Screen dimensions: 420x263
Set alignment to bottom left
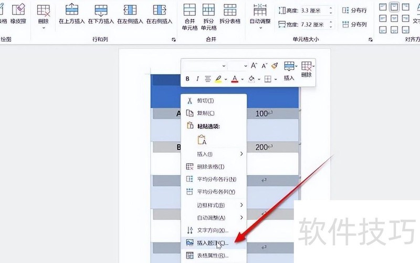click(383, 29)
